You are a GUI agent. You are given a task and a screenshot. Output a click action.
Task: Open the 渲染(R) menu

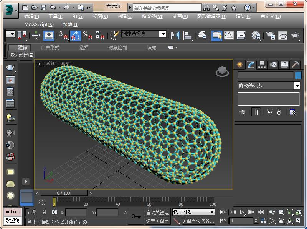point(243,16)
